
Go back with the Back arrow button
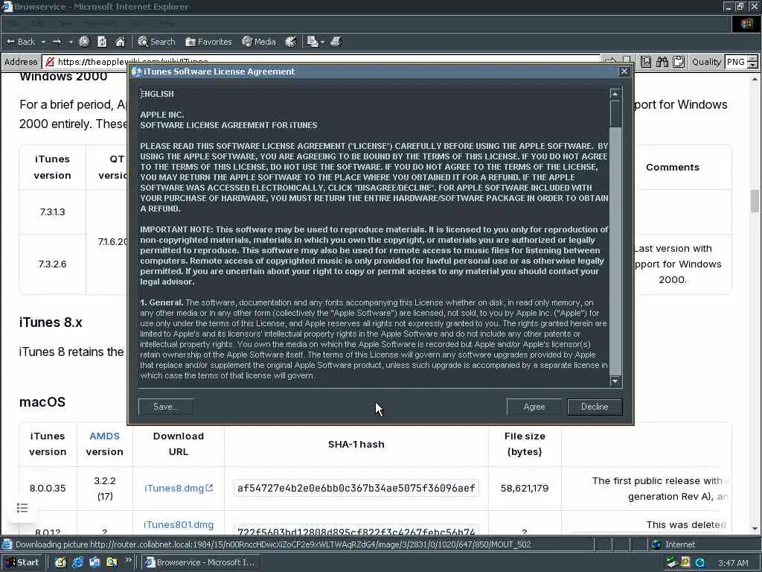coord(21,42)
